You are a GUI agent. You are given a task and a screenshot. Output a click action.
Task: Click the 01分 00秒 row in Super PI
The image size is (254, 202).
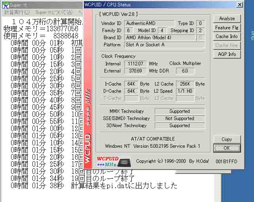click(x=47, y=129)
